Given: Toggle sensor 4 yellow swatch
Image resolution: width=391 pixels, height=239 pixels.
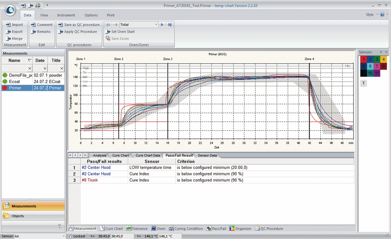Looking at the screenshot, I should pyautogui.click(x=383, y=59).
